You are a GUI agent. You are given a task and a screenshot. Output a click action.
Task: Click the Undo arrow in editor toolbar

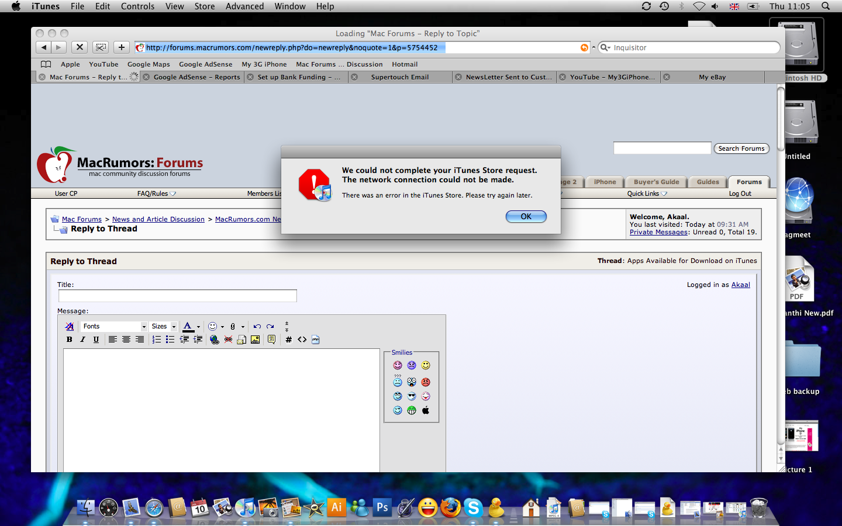[257, 327]
